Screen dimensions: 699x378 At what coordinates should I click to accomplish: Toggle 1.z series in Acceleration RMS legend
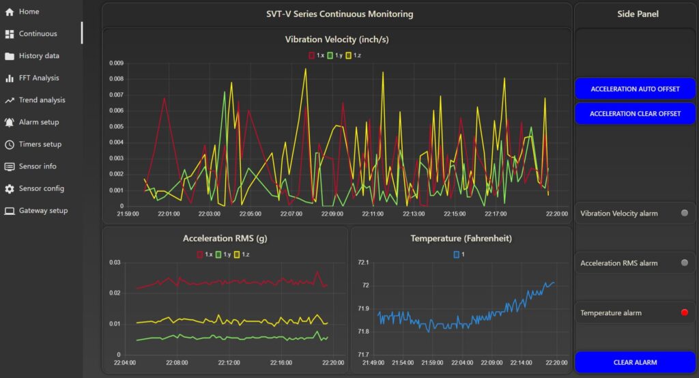242,255
